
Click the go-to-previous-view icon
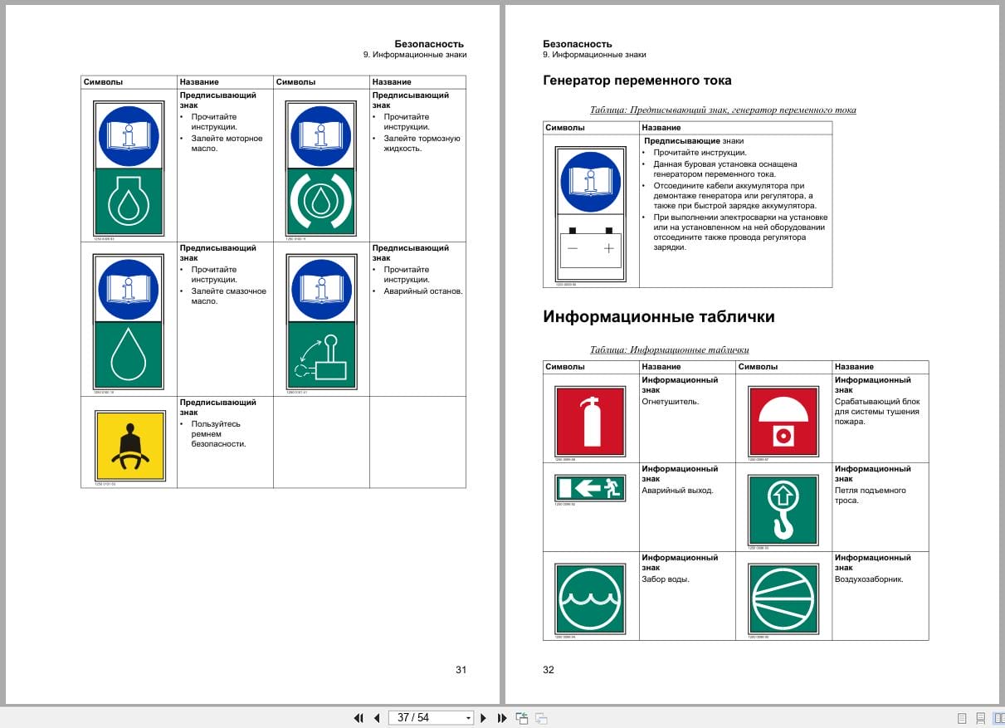click(x=522, y=718)
